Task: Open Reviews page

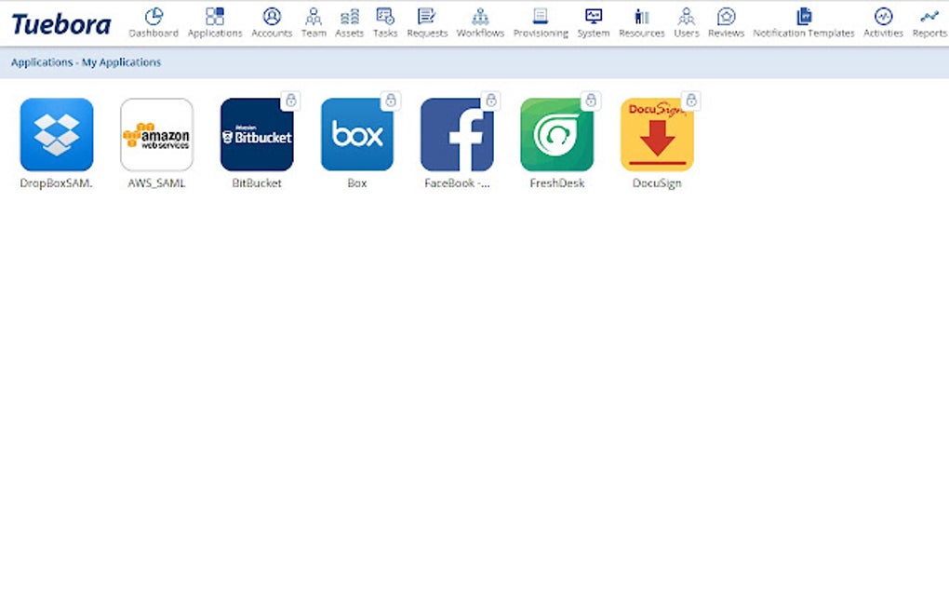Action: (x=726, y=23)
